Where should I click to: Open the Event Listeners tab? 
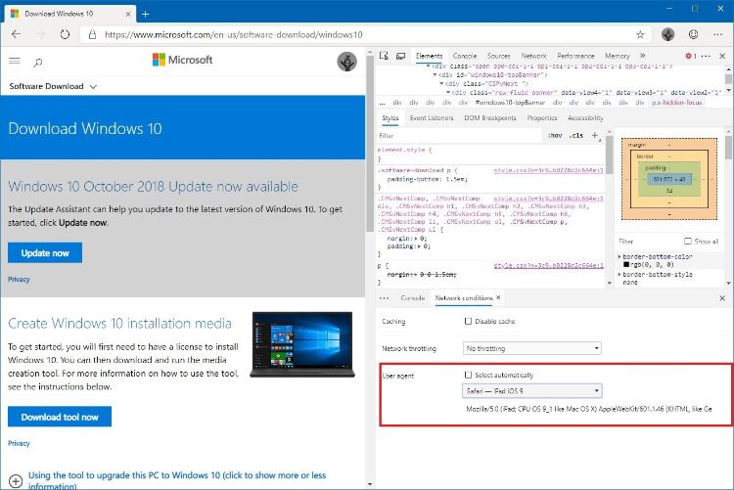pyautogui.click(x=431, y=117)
